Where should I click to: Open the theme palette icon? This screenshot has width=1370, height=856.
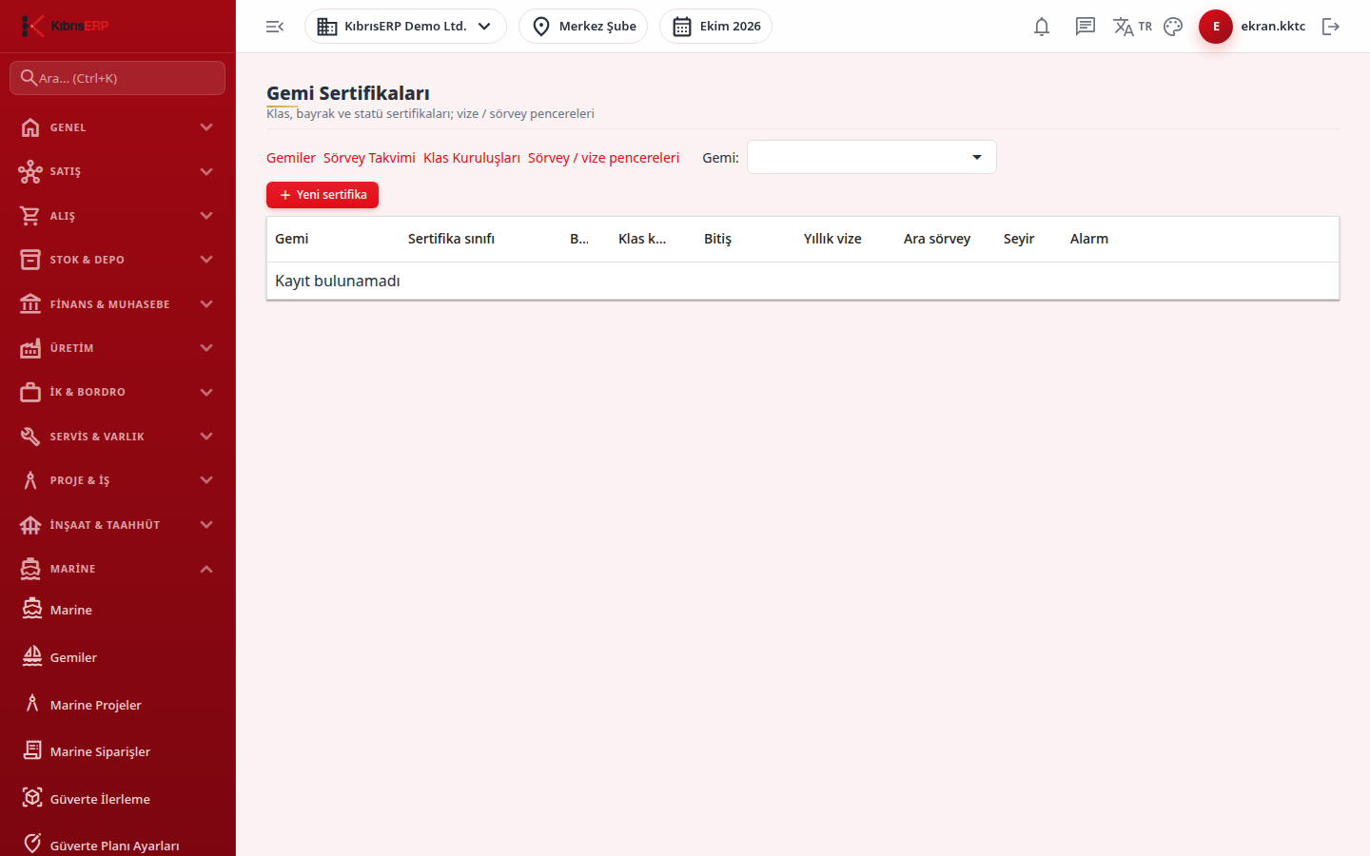point(1173,27)
